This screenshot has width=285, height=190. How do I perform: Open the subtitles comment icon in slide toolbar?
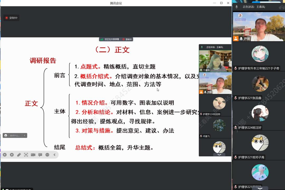40,155
